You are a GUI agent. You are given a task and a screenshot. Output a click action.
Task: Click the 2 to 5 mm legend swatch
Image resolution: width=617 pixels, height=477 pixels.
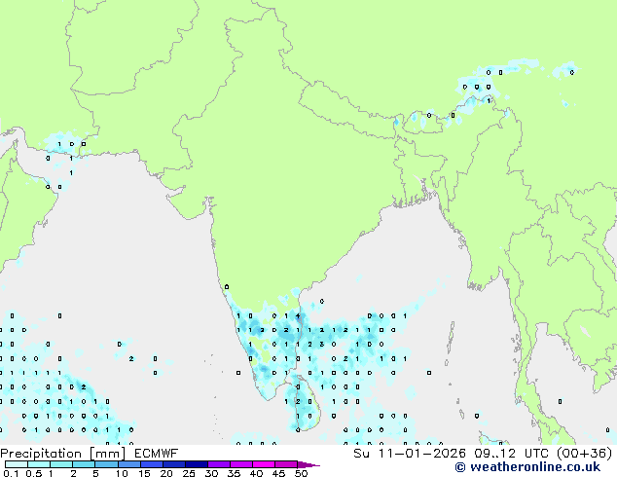(84, 464)
